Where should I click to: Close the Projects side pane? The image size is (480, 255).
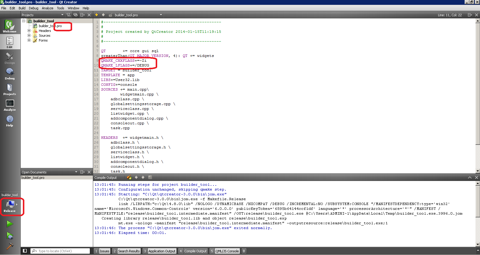[x=89, y=15]
